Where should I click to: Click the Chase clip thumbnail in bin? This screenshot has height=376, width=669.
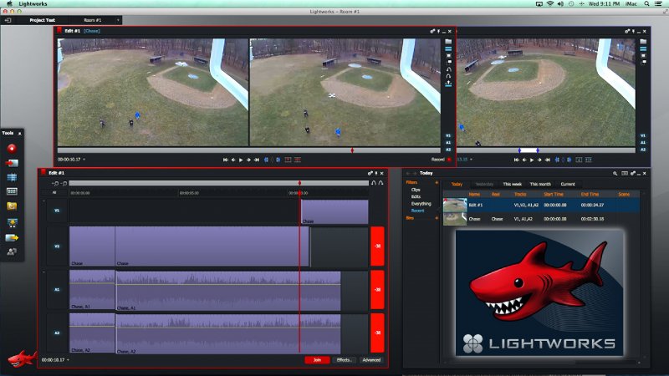click(x=455, y=218)
